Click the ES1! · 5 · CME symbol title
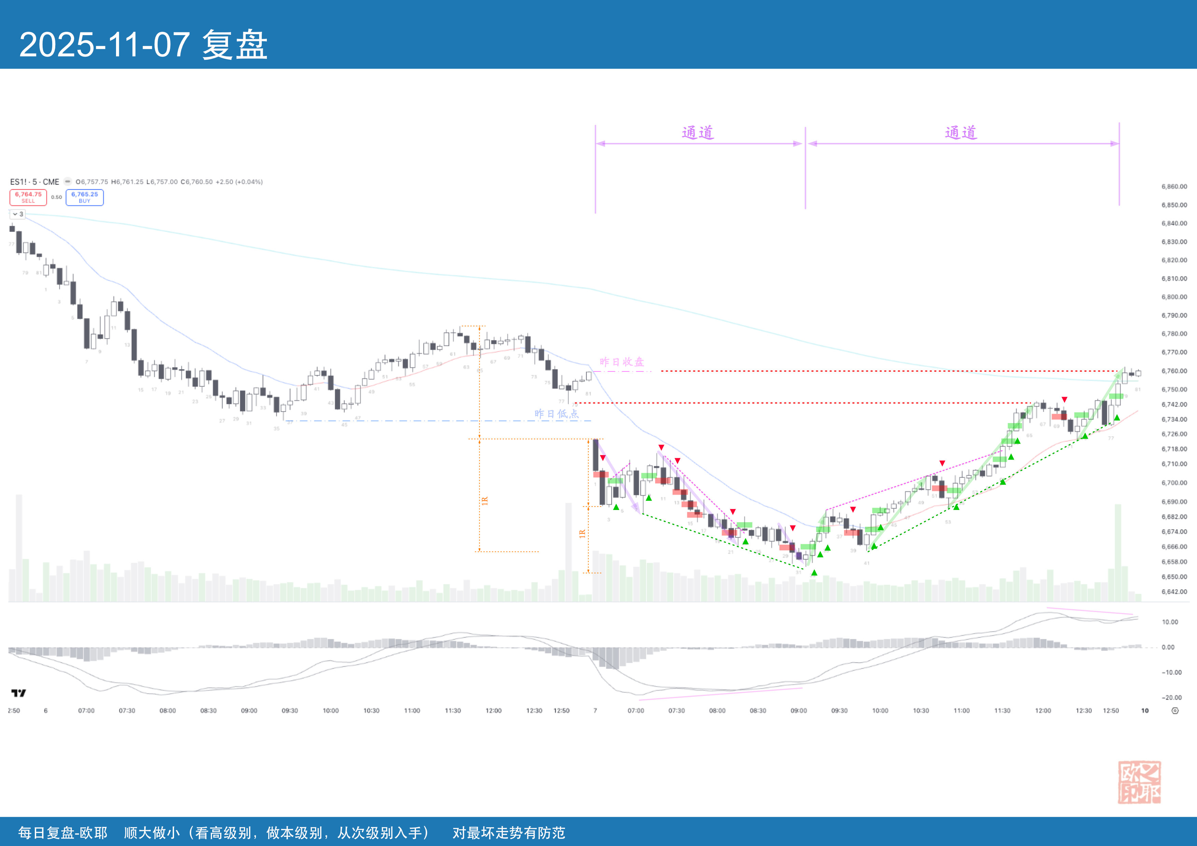The height and width of the screenshot is (846, 1197). [34, 182]
